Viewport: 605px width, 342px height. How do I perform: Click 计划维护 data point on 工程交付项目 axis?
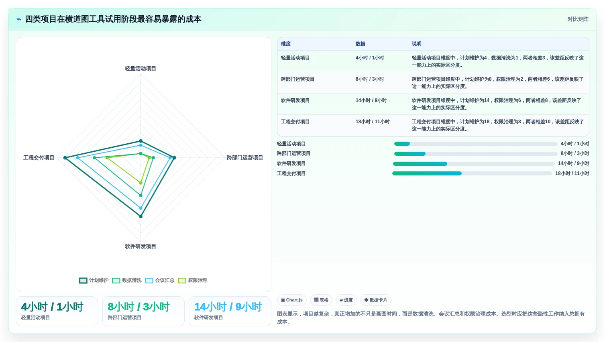(65, 158)
